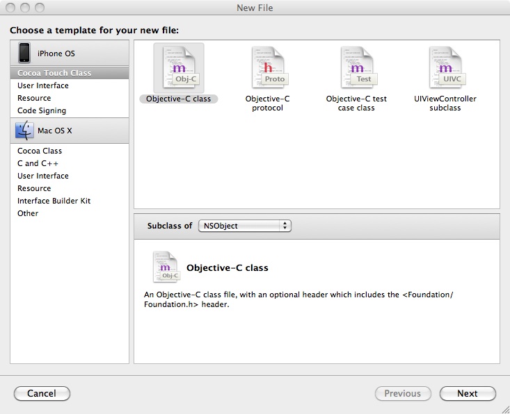Open the Subclass of NSObject dropdown
Viewport: 510px width, 414px height.
point(245,226)
